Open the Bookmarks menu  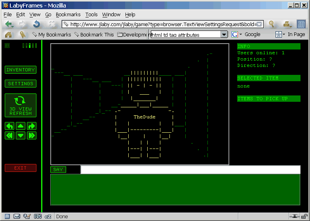(68, 14)
